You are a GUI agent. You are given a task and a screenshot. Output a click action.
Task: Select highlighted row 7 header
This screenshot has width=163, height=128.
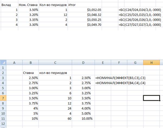coord(3,98)
